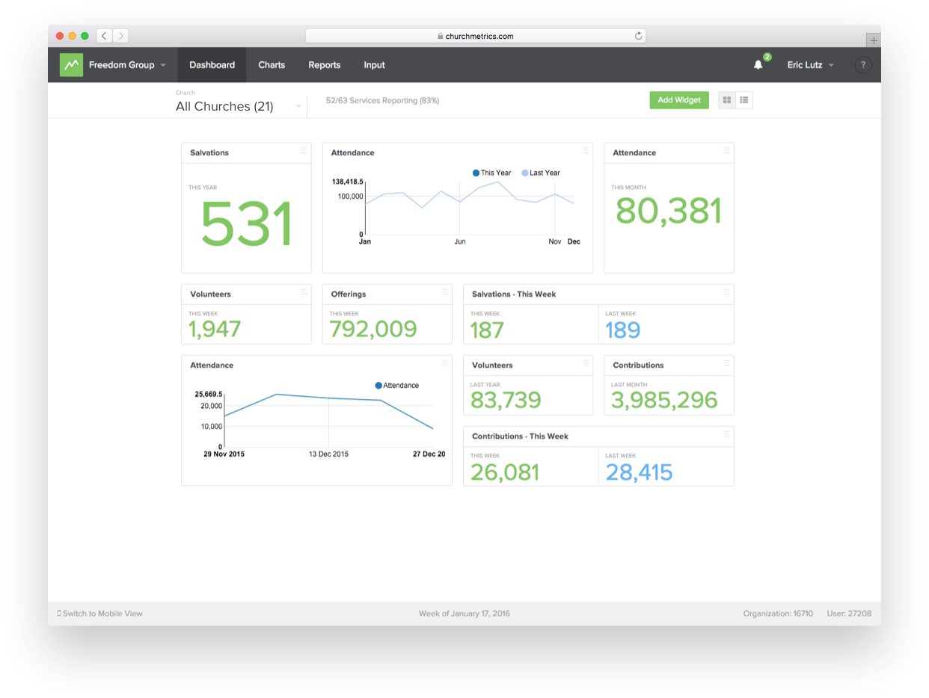This screenshot has height=698, width=929.
Task: Open a new browser tab
Action: (x=873, y=40)
